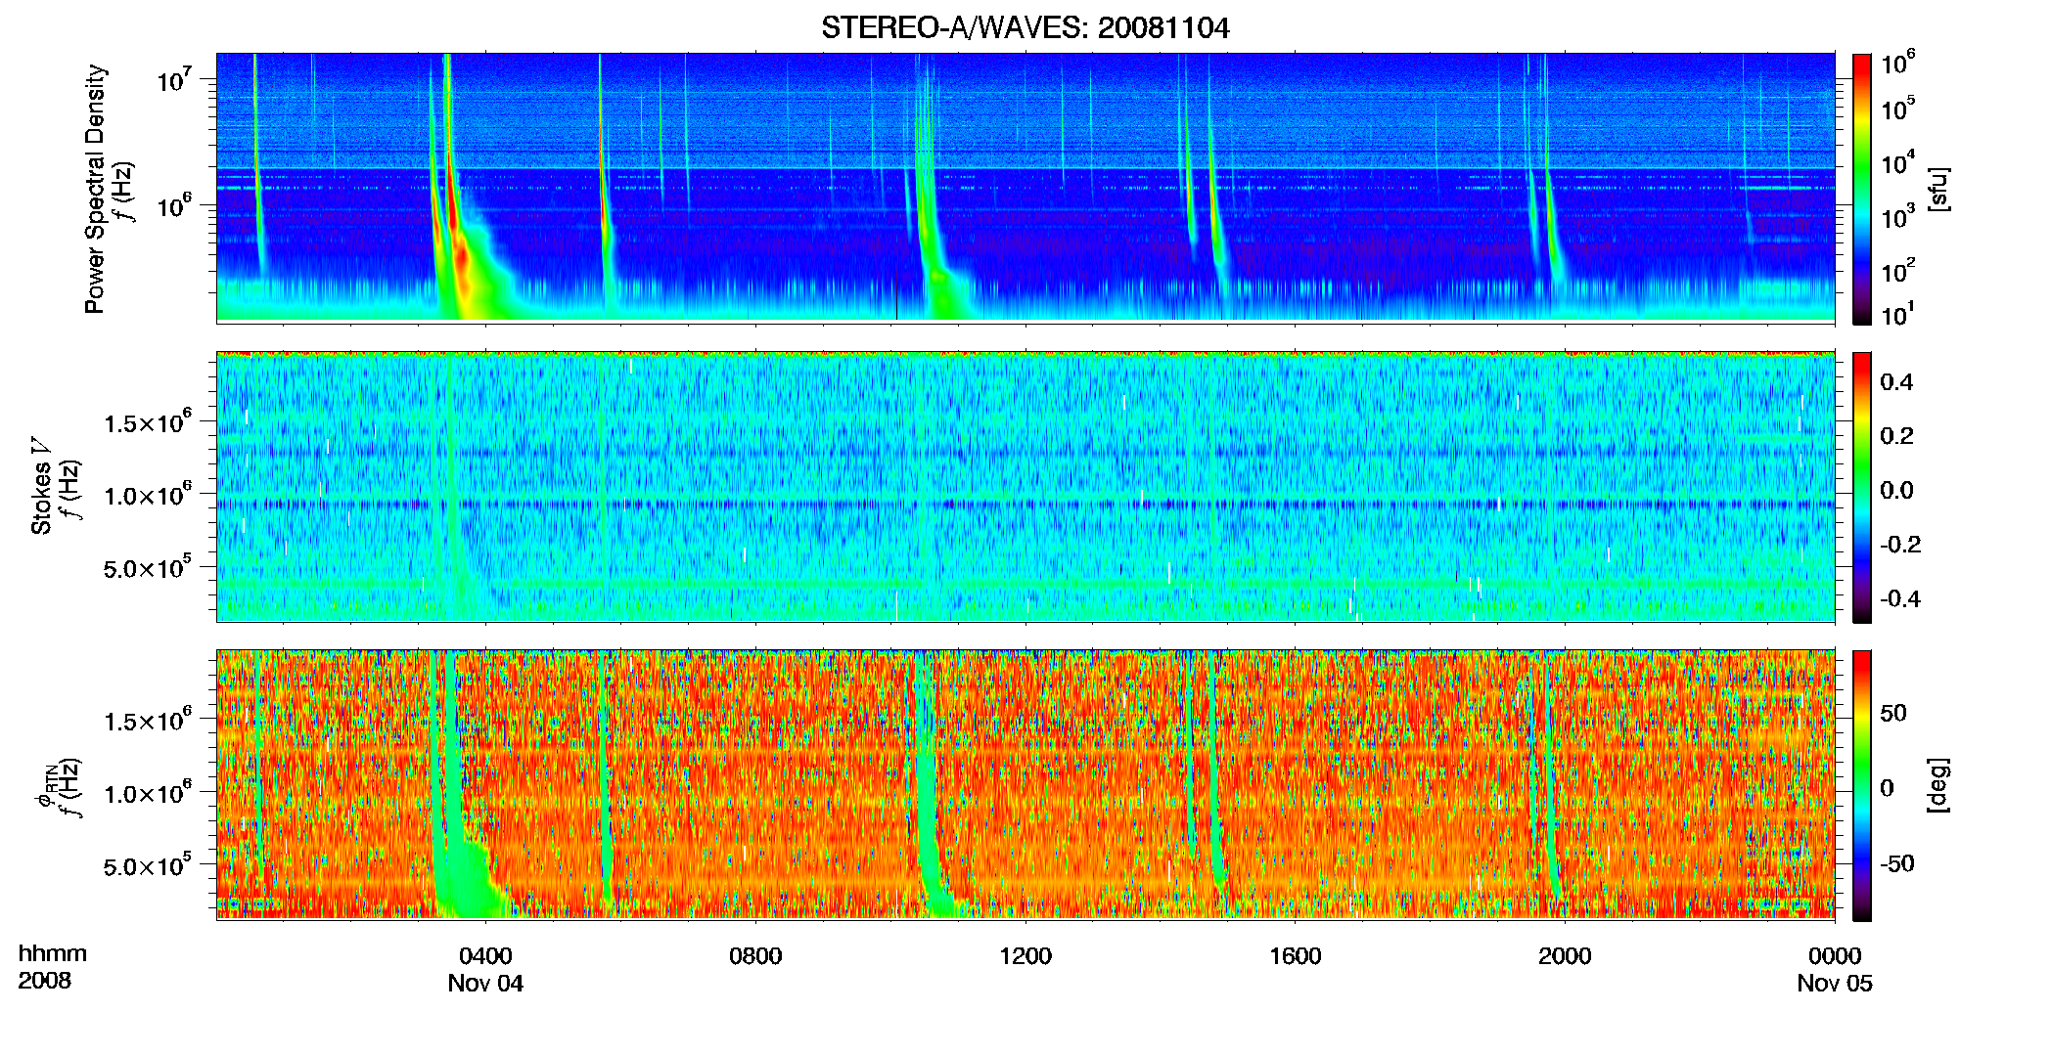Select the power spectral density color bar
The width and height of the screenshot is (2051, 1056).
(1862, 189)
